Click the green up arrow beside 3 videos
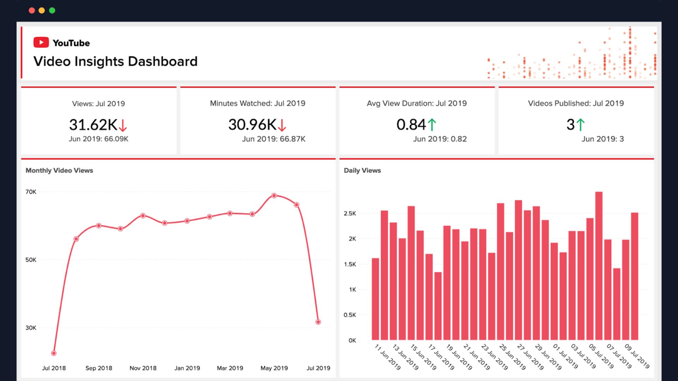The image size is (678, 381). 581,125
